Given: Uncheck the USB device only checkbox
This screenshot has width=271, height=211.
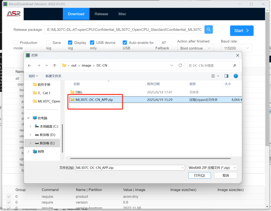Looking at the screenshot, I should (x=92, y=42).
